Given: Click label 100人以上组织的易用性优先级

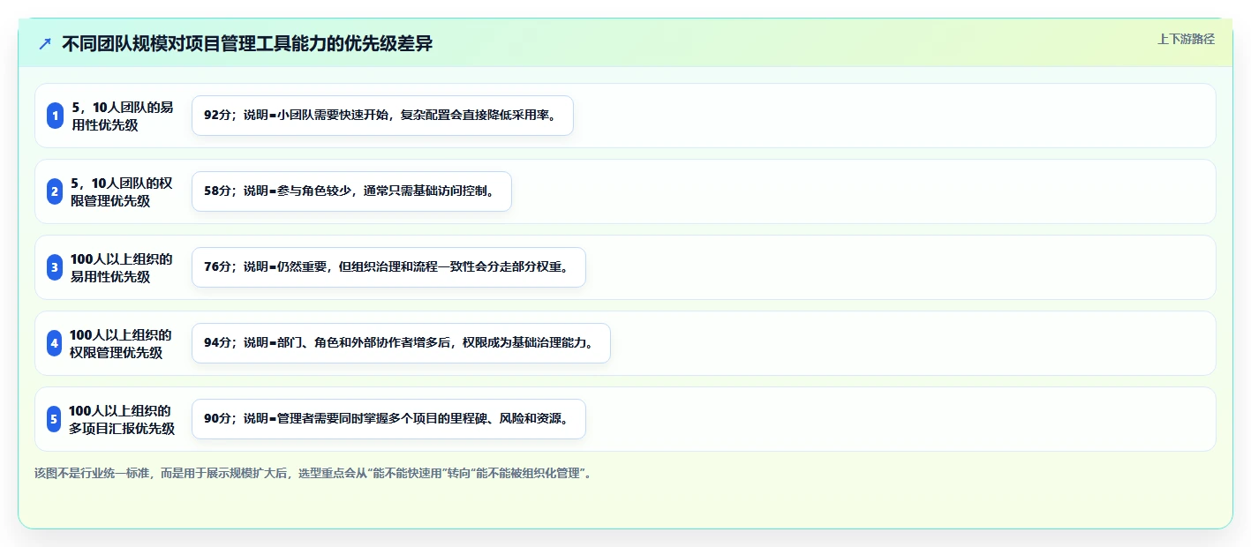Looking at the screenshot, I should coord(122,267).
